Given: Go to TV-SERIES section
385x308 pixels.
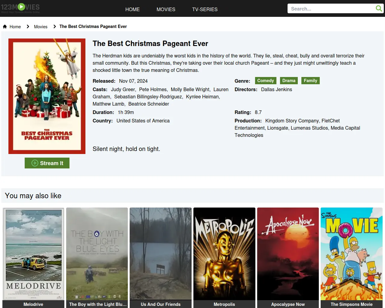Looking at the screenshot, I should pos(205,9).
